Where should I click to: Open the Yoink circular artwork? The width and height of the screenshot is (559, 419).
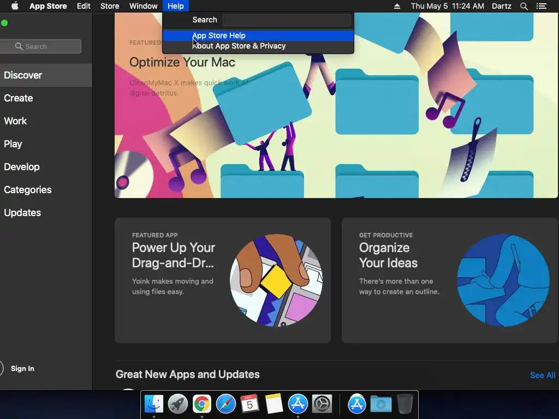pos(276,280)
